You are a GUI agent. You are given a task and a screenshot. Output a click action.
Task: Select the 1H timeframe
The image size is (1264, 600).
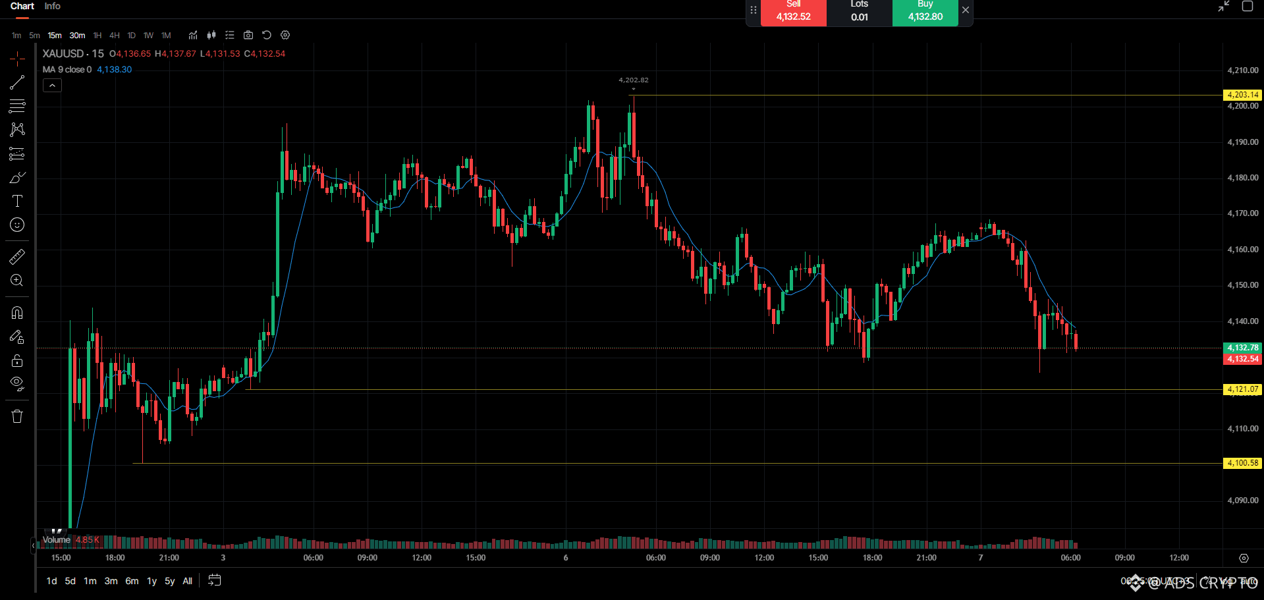click(97, 36)
